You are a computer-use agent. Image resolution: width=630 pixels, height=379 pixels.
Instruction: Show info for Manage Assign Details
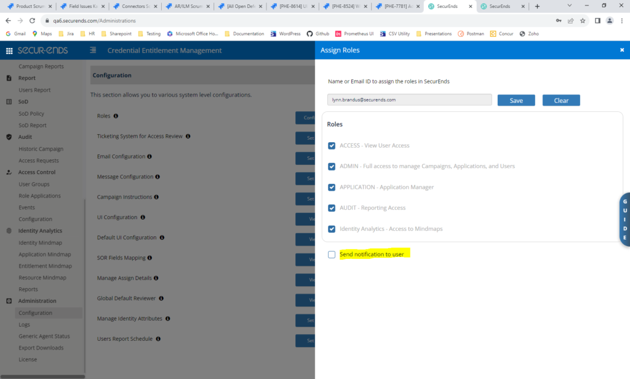(156, 278)
